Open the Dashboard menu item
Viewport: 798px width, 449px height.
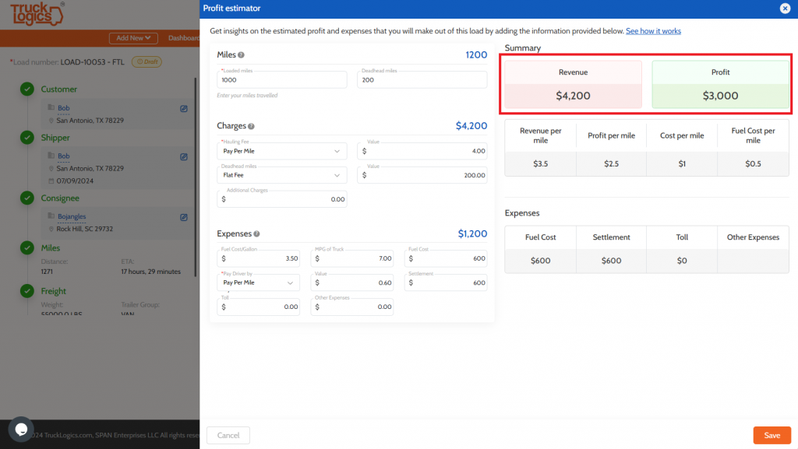184,38
